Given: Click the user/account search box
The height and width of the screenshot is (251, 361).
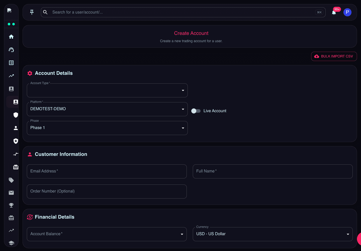Looking at the screenshot, I should (x=183, y=12).
